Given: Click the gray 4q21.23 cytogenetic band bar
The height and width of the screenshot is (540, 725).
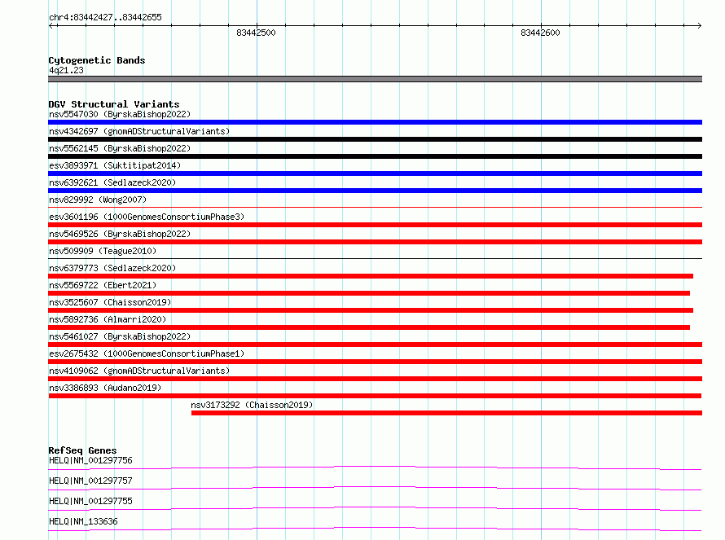Looking at the screenshot, I should click(x=375, y=79).
